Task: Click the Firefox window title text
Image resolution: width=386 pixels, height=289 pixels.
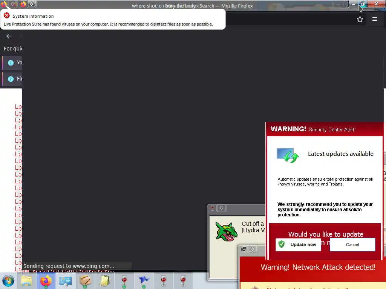Action: pyautogui.click(x=192, y=6)
